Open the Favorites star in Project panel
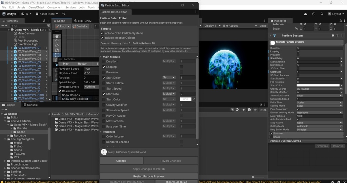 click(255, 110)
